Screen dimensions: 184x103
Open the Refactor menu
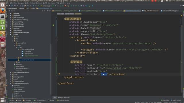[x=39, y=3]
